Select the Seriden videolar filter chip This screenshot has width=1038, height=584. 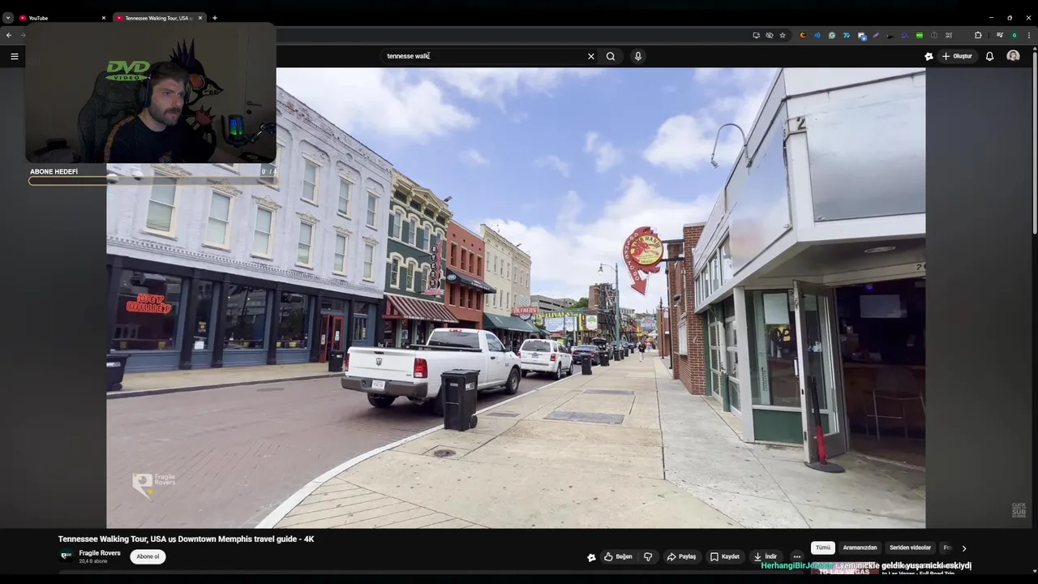click(x=910, y=547)
